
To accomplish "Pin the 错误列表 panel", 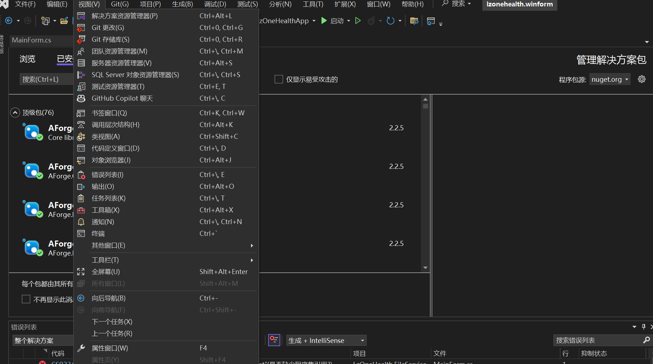I will pyautogui.click(x=644, y=327).
